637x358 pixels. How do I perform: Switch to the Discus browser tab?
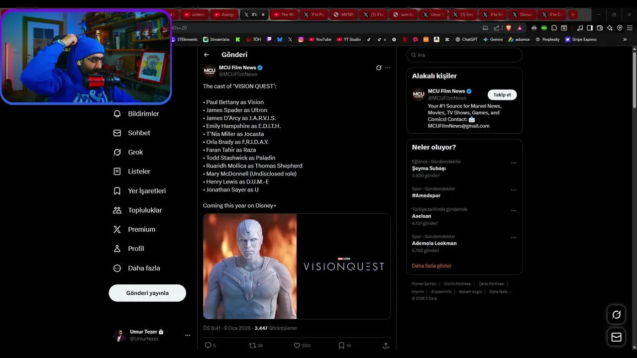[x=522, y=14]
